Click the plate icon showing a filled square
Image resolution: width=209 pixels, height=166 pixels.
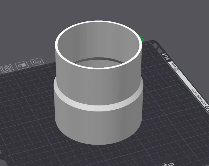click(22, 65)
